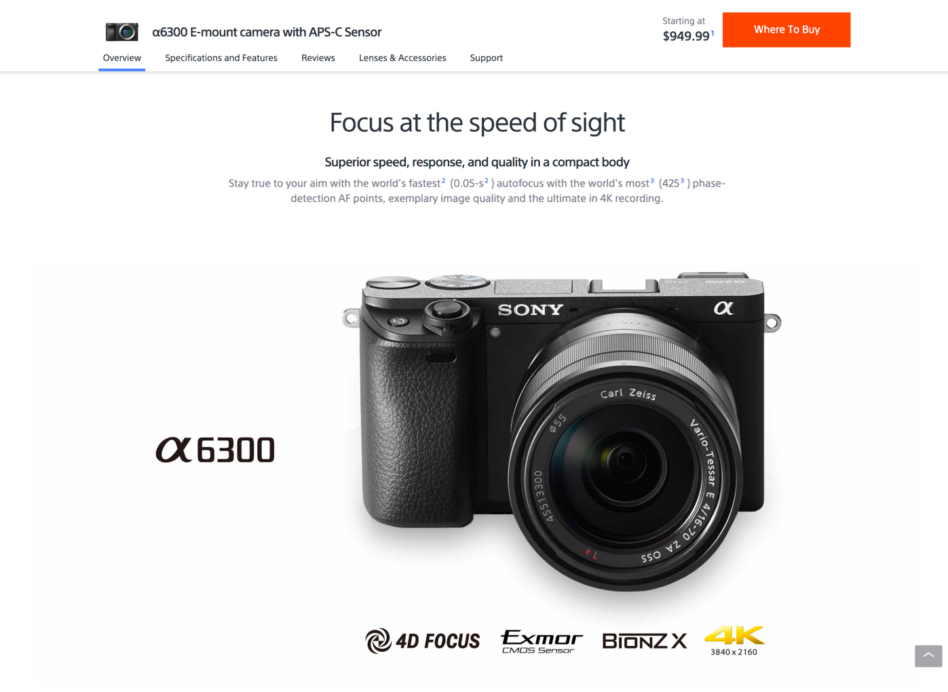The image size is (948, 692).
Task: Click footnote 1 next to the price
Action: click(x=713, y=33)
